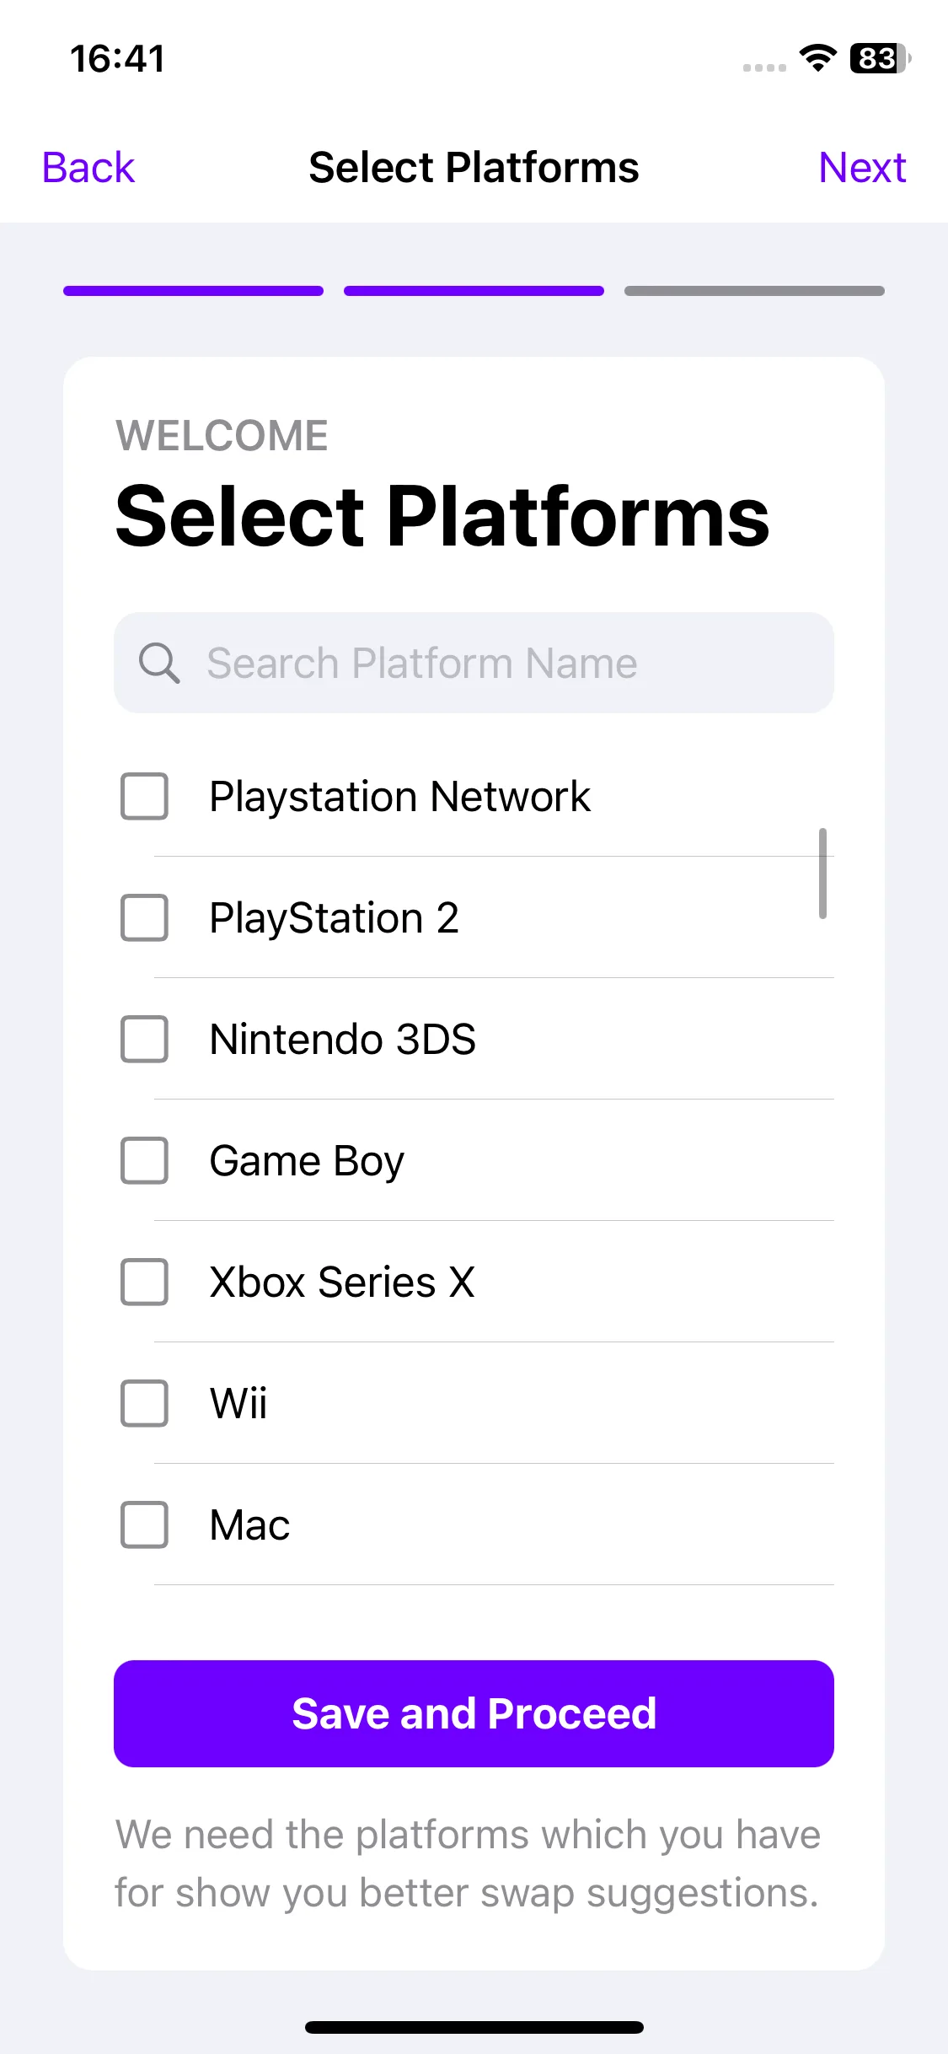948x2054 pixels.
Task: Select the Xbox Series X label
Action: (342, 1282)
